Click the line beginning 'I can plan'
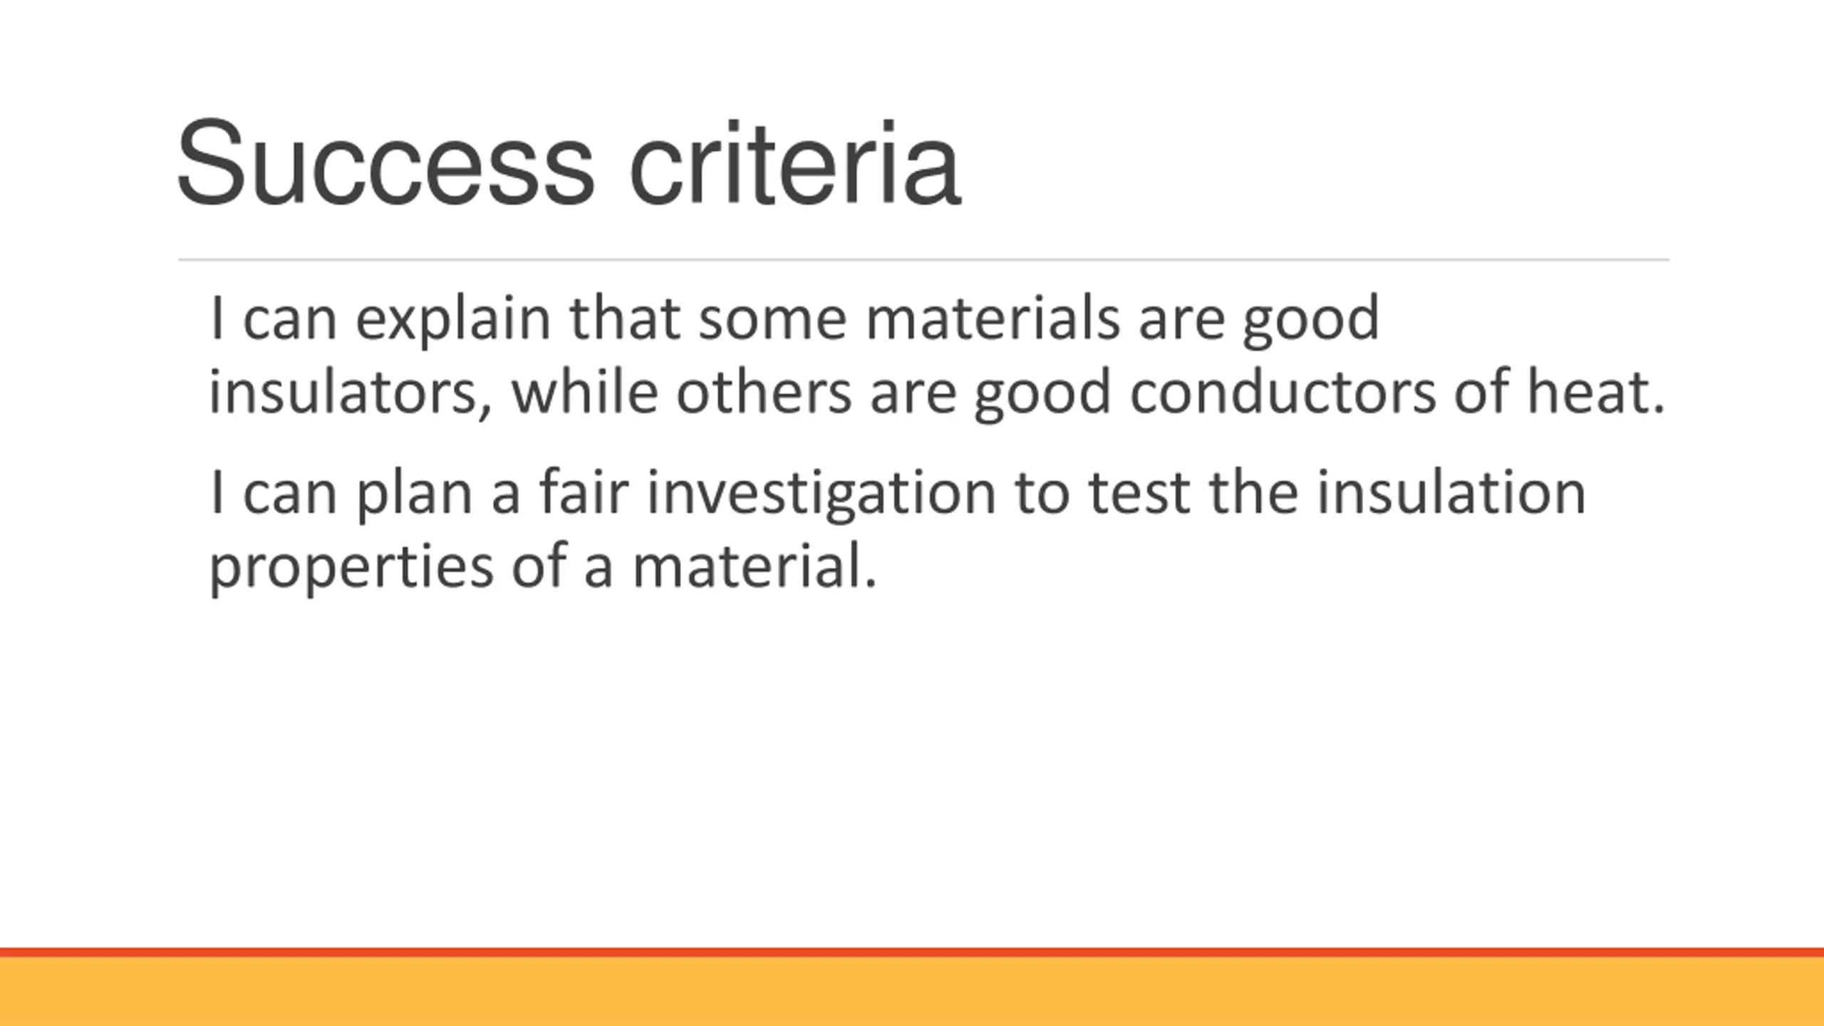 tap(898, 494)
